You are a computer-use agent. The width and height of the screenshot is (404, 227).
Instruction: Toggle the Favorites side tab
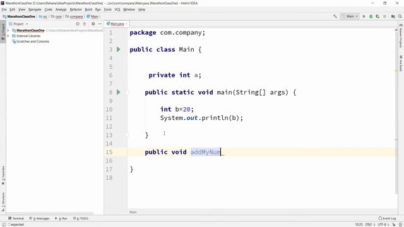point(3,175)
